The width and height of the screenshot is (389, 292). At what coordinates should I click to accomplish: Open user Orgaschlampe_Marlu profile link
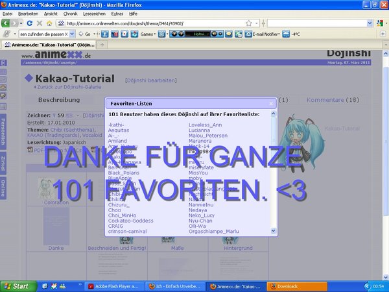coord(213,232)
